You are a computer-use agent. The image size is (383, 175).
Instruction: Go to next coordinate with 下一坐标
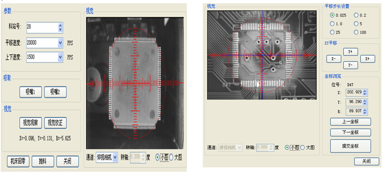[350, 132]
